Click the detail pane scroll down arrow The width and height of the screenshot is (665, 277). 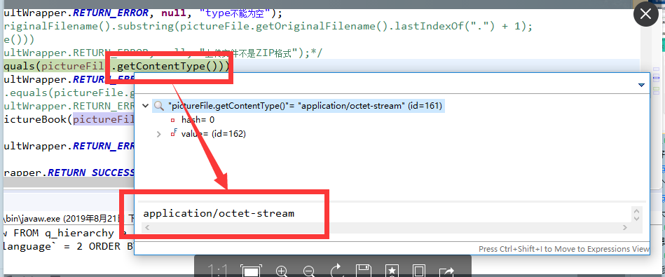click(636, 219)
